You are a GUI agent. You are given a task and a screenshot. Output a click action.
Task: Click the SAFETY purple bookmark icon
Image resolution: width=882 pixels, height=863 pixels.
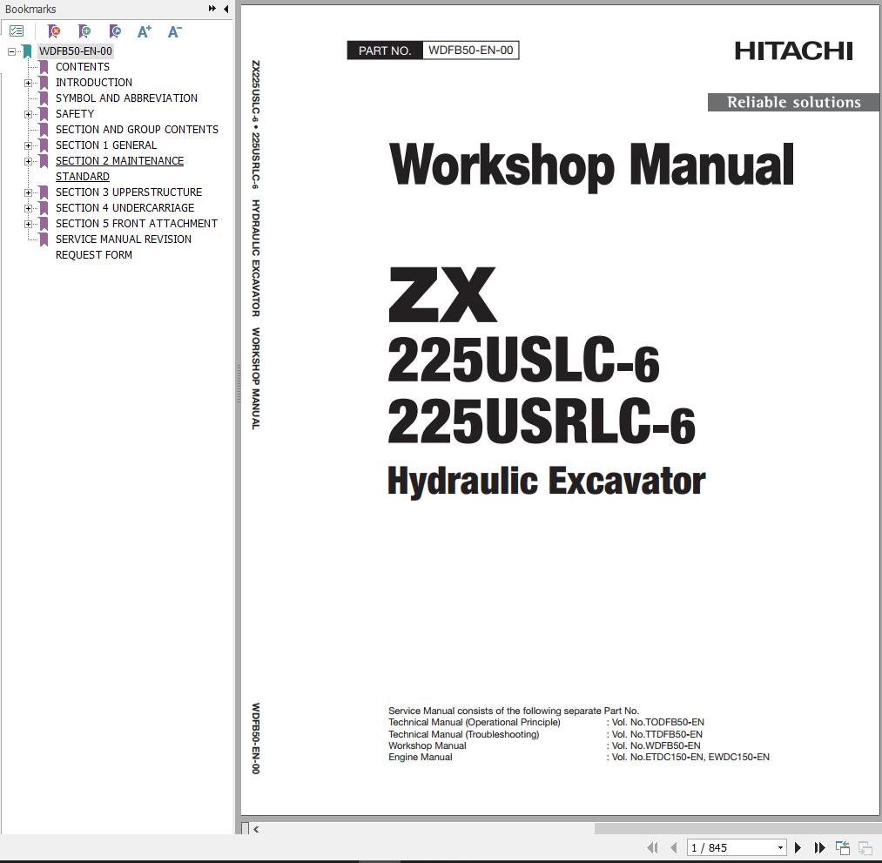[44, 114]
